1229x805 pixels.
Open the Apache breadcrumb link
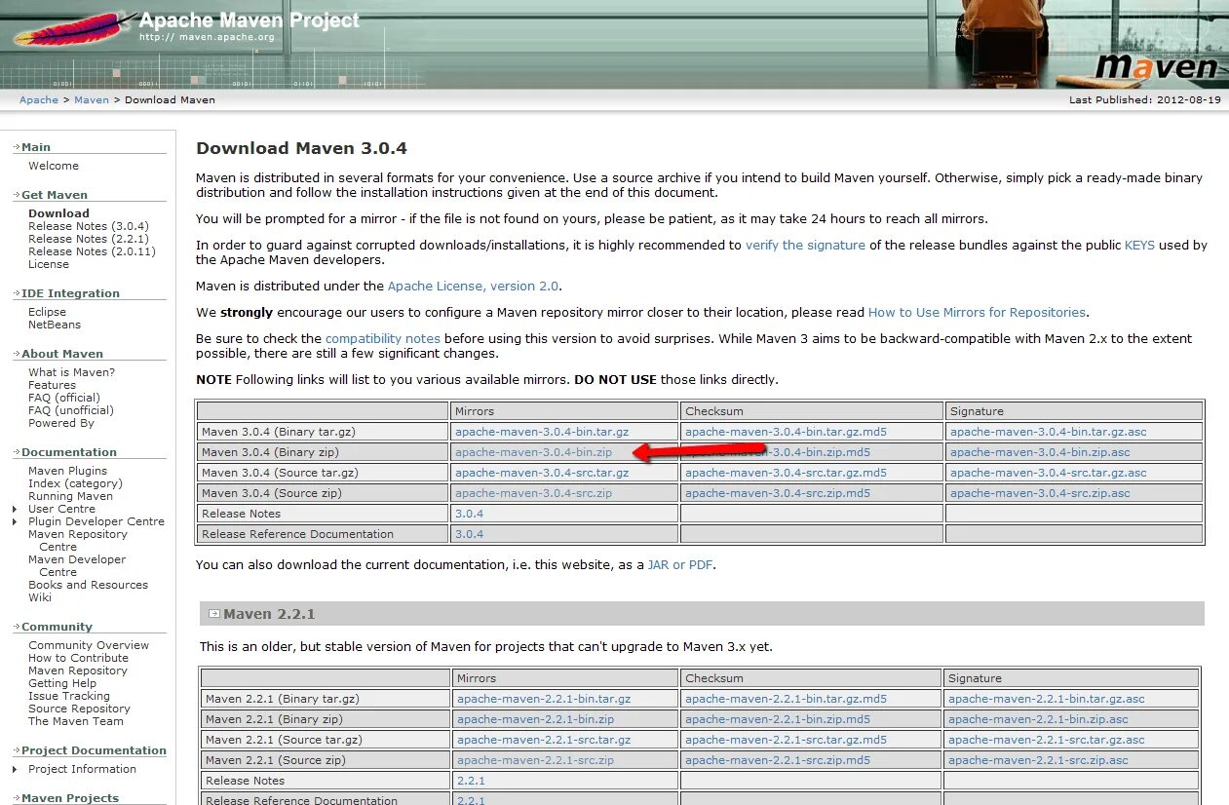click(39, 99)
